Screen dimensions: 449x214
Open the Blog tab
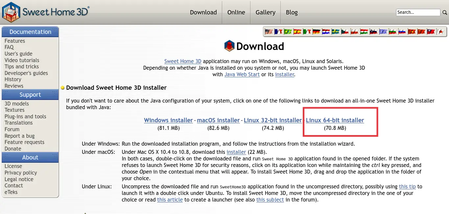click(x=292, y=12)
